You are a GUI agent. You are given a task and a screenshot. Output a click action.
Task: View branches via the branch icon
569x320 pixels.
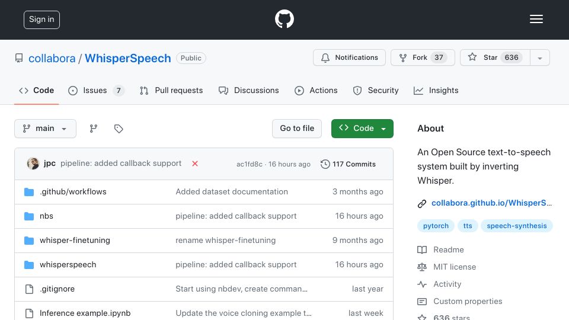pyautogui.click(x=93, y=129)
